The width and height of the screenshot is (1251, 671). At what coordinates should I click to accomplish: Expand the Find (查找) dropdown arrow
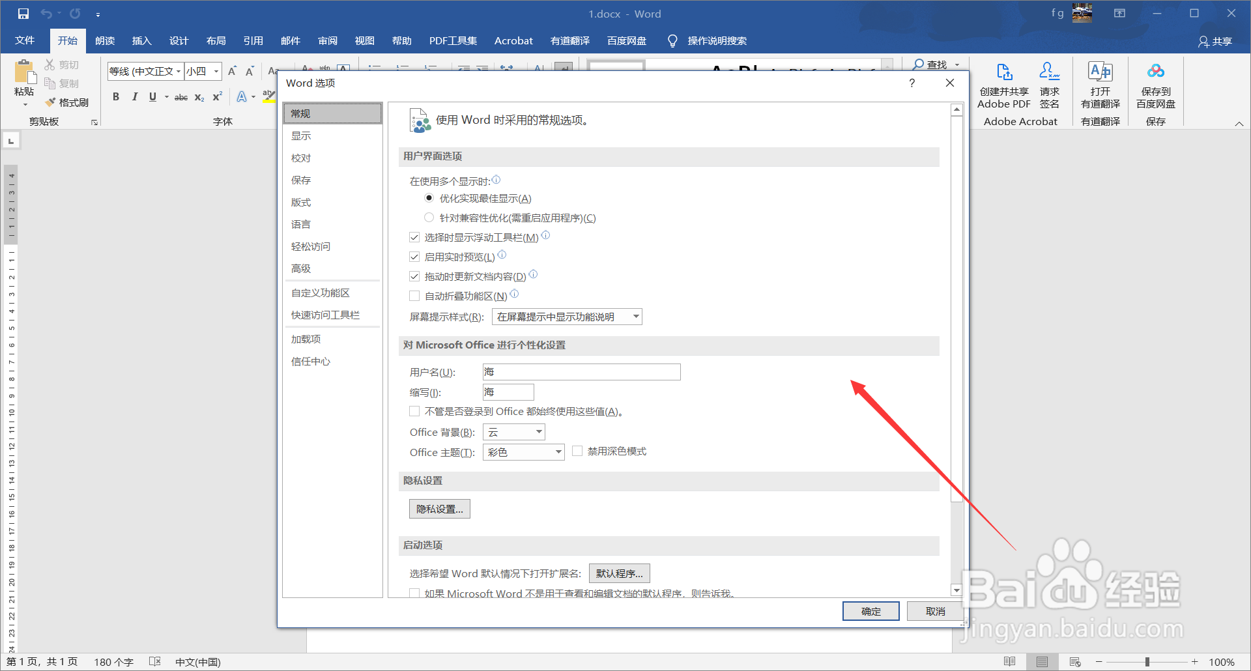pos(957,64)
